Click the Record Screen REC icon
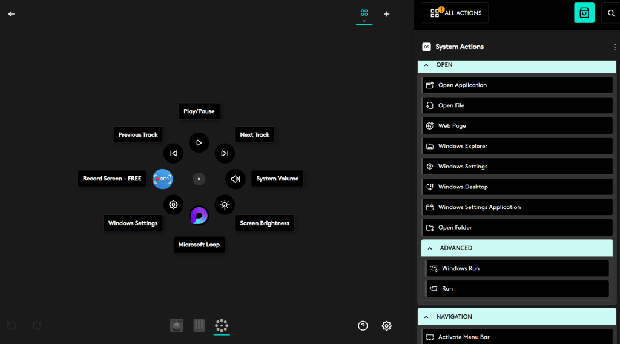Screen dimensions: 620x344 point(162,179)
